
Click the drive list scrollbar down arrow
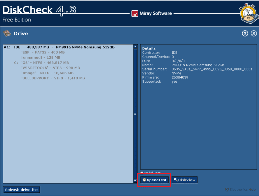135,181
